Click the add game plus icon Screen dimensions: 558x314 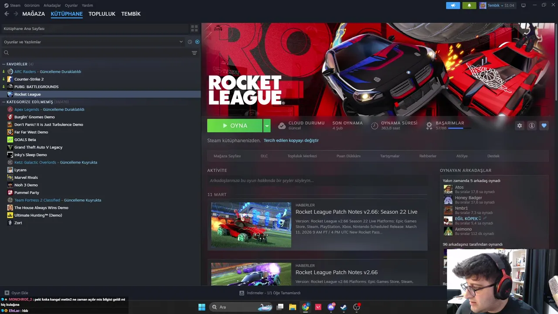pyautogui.click(x=7, y=293)
